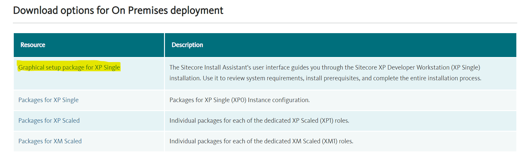Image resolution: width=531 pixels, height=166 pixels.
Task: Select the Download options for On Premises deployment heading
Action: 118,10
